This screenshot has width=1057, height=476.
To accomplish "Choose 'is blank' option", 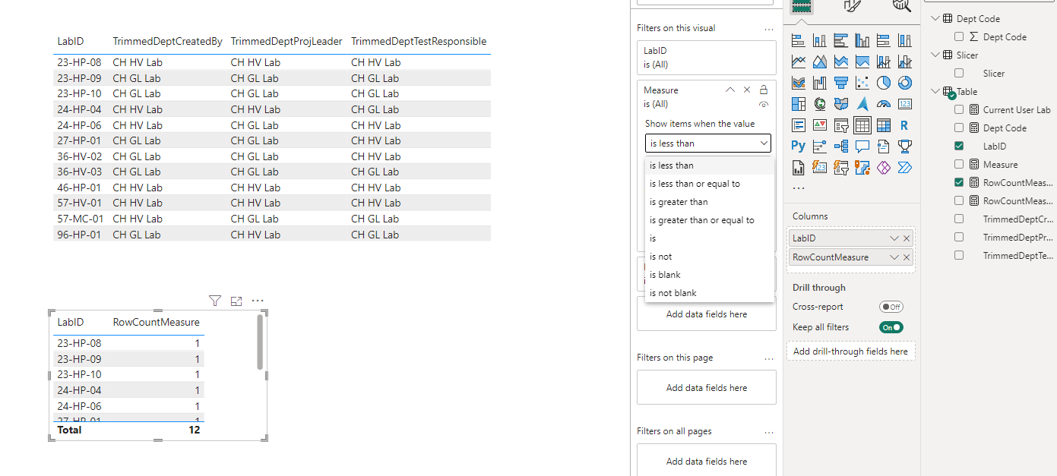I will click(709, 275).
